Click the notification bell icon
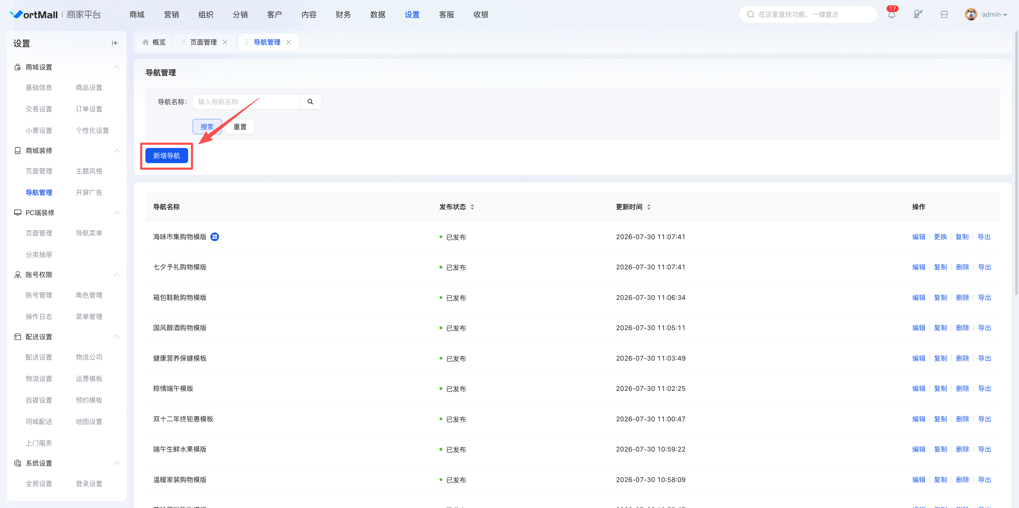Screen dimensions: 1019x508 pos(891,15)
